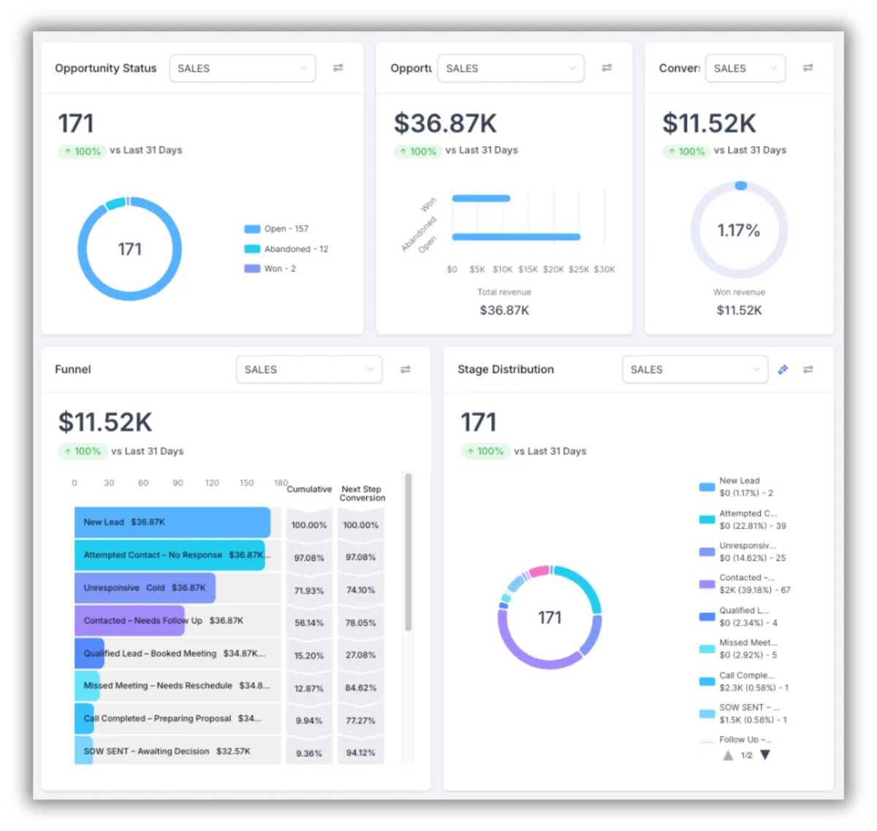Click New Lead color swatch in legend
This screenshot has height=831, width=877.
click(707, 487)
